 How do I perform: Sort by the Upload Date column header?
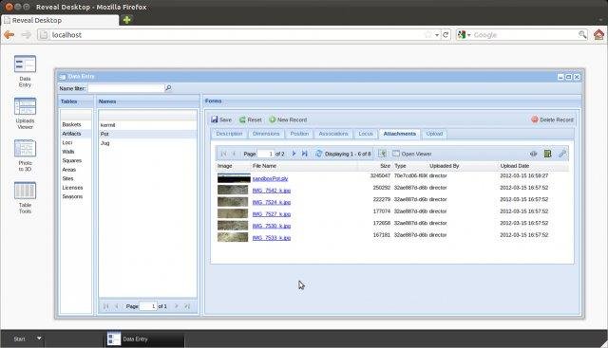pos(515,166)
